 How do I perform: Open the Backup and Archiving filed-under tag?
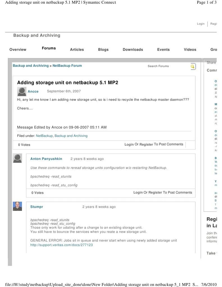click(71, 136)
